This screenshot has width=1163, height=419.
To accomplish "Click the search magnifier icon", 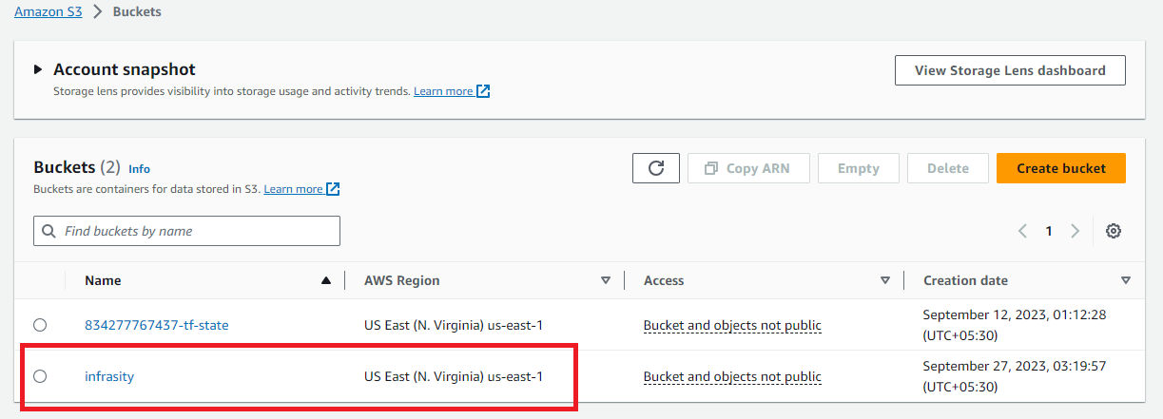I will (48, 231).
